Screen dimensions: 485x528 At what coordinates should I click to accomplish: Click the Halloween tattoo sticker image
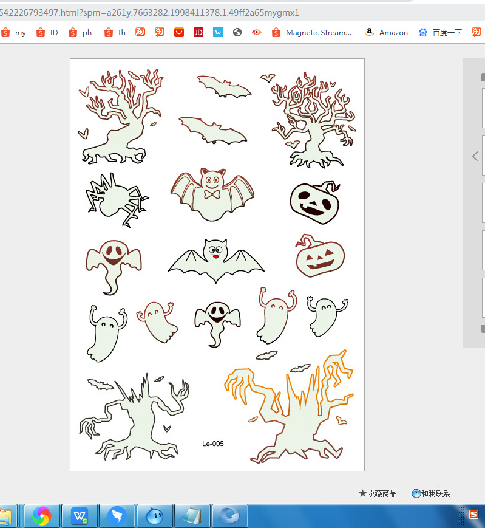tap(217, 264)
